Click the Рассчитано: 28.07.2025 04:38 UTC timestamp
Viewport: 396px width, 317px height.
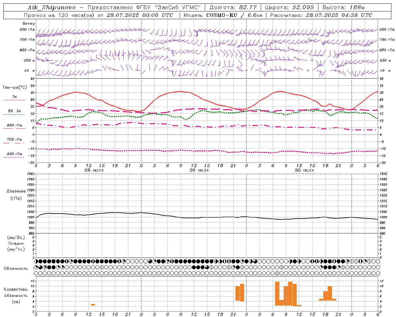(321, 15)
